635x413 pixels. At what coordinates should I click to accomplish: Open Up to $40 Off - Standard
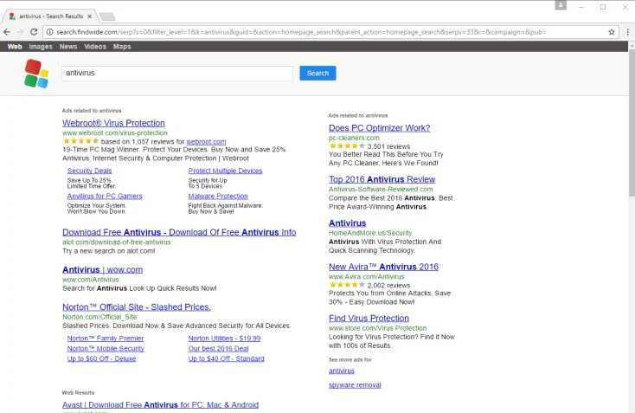[226, 358]
